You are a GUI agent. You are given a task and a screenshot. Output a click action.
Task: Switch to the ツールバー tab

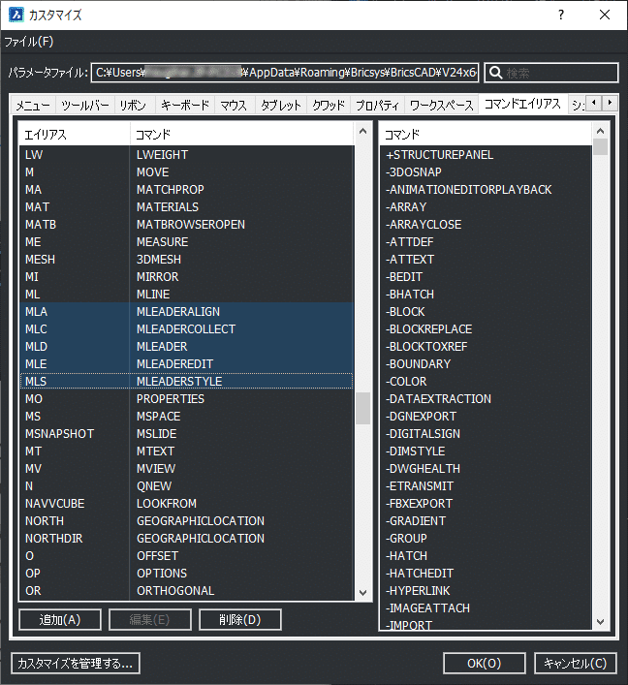coord(84,106)
